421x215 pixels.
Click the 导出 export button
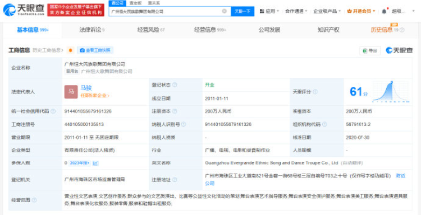370,50
